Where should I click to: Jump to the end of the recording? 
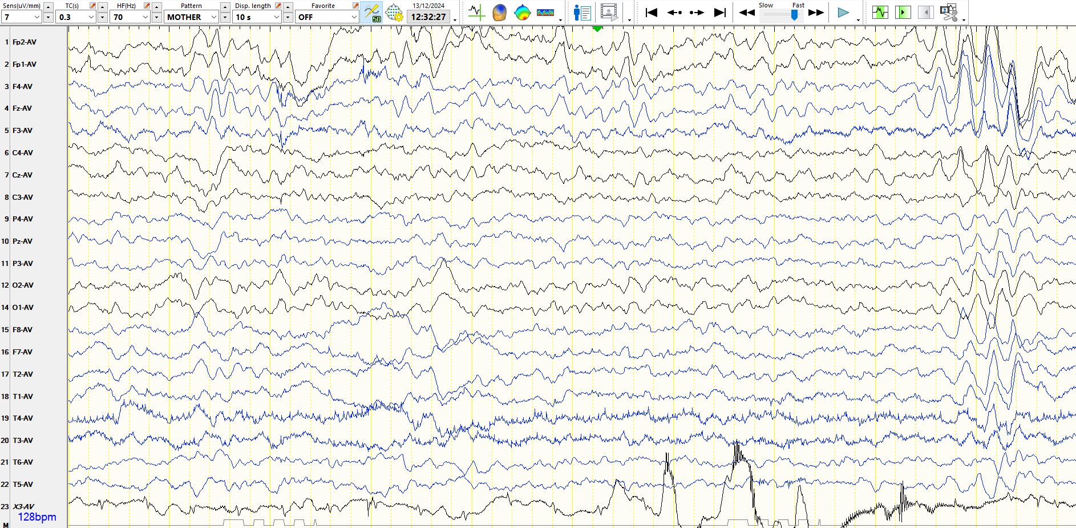[x=720, y=13]
